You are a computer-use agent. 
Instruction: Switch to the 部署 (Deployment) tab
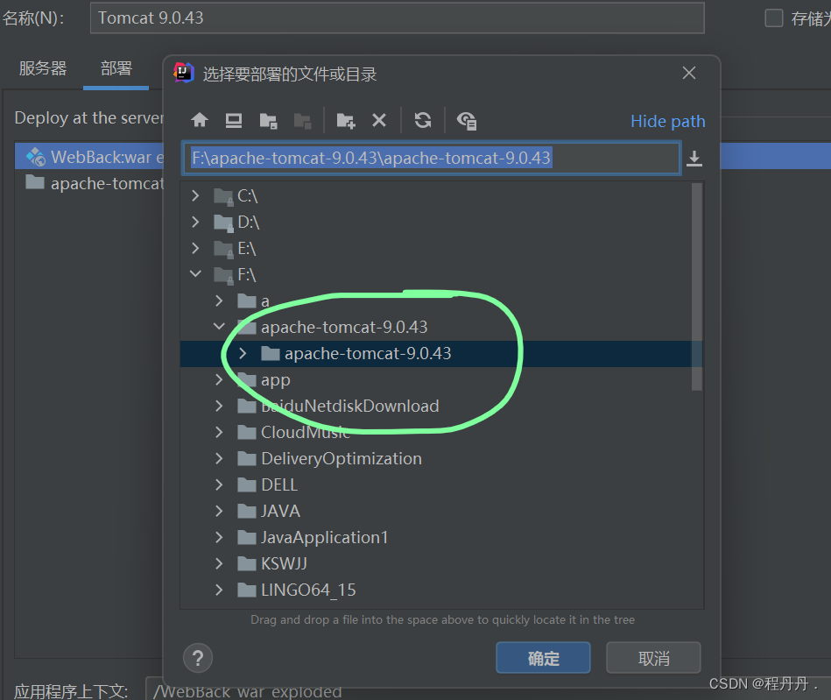(x=116, y=68)
